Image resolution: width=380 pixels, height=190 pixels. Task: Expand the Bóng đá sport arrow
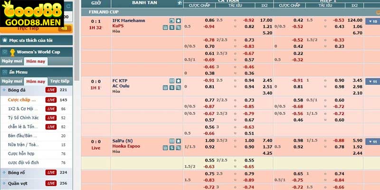point(4,90)
